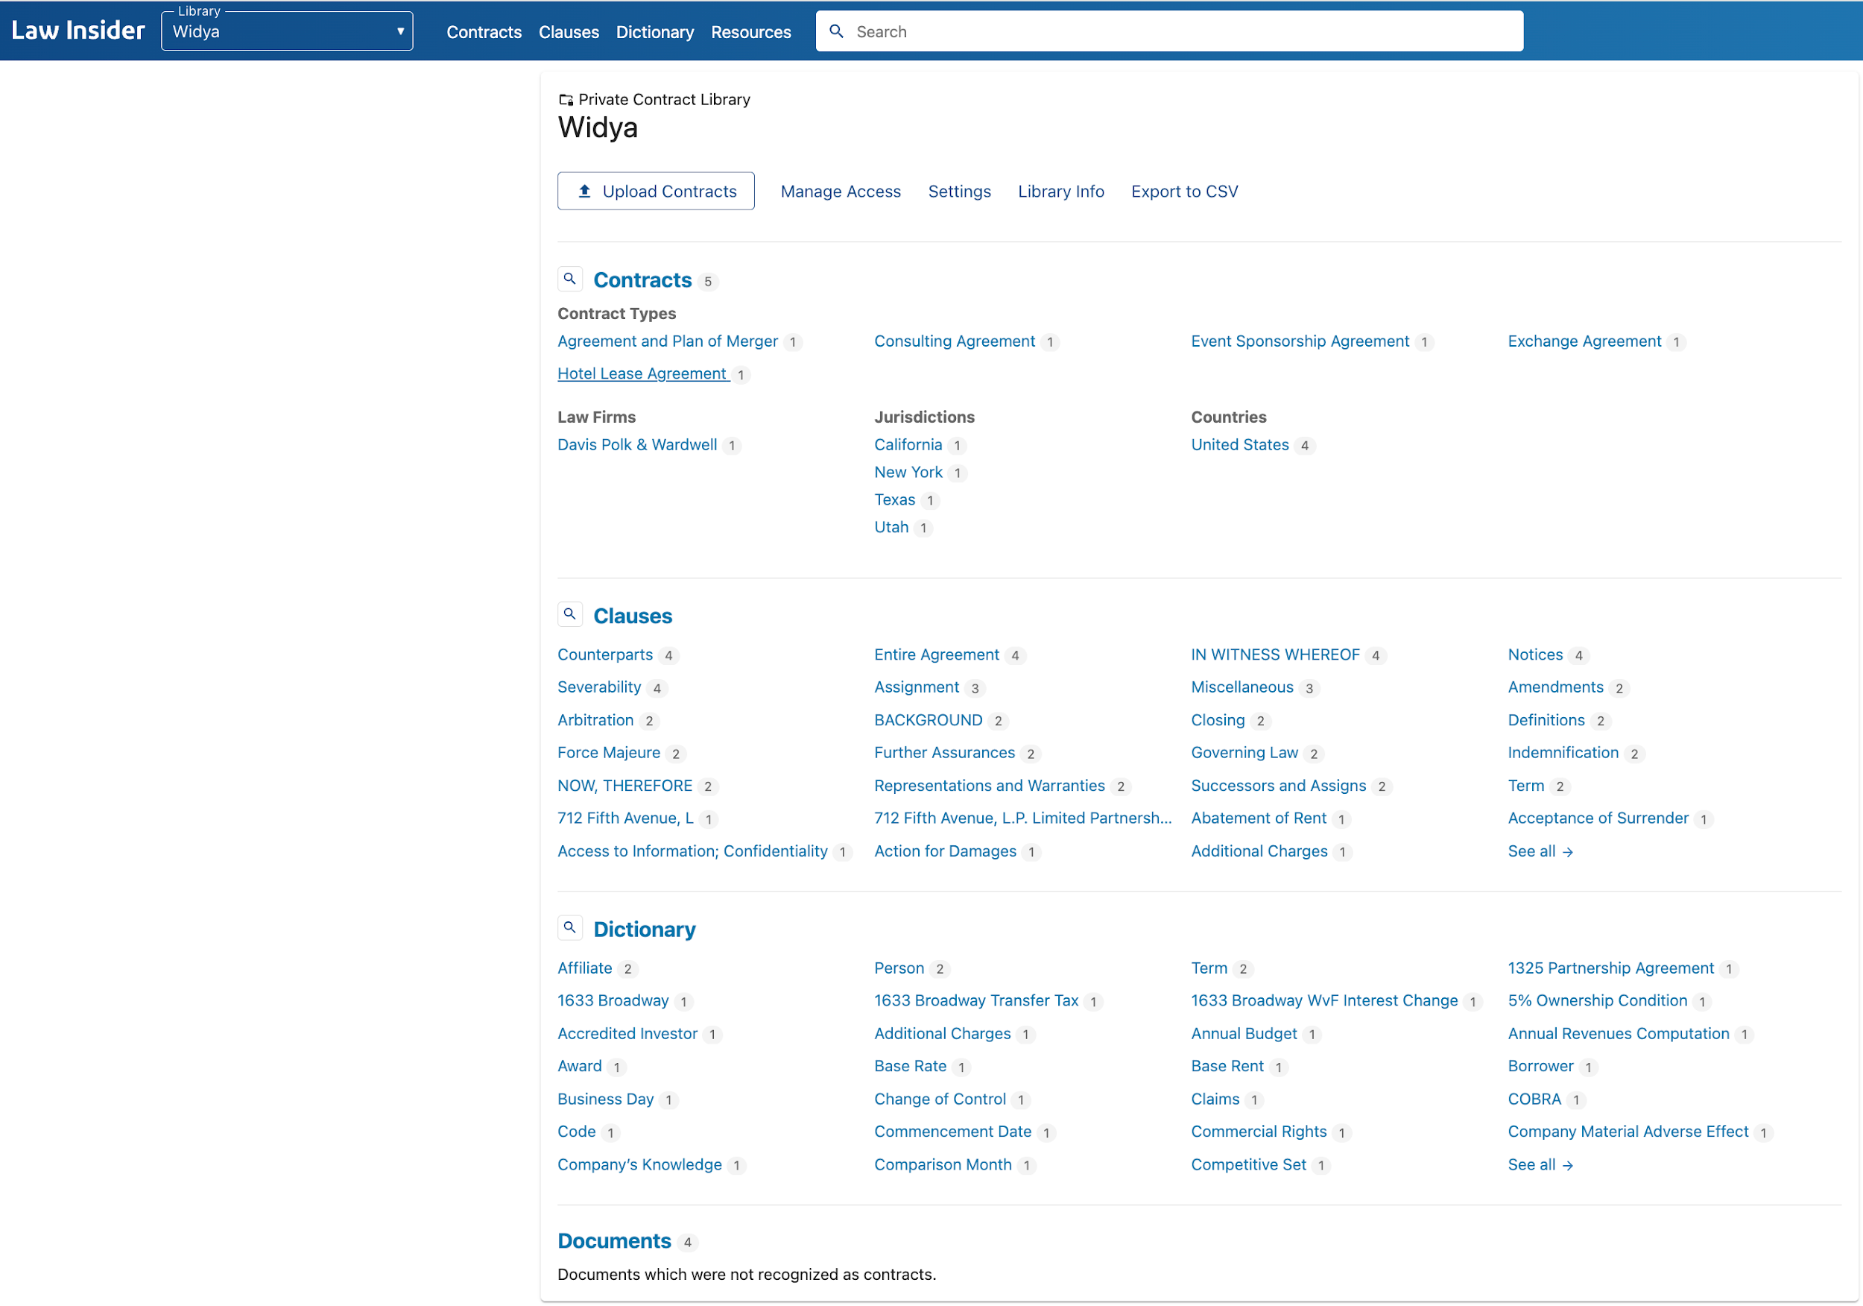Open the Accredited Investor definition
Image resolution: width=1863 pixels, height=1306 pixels.
627,1034
